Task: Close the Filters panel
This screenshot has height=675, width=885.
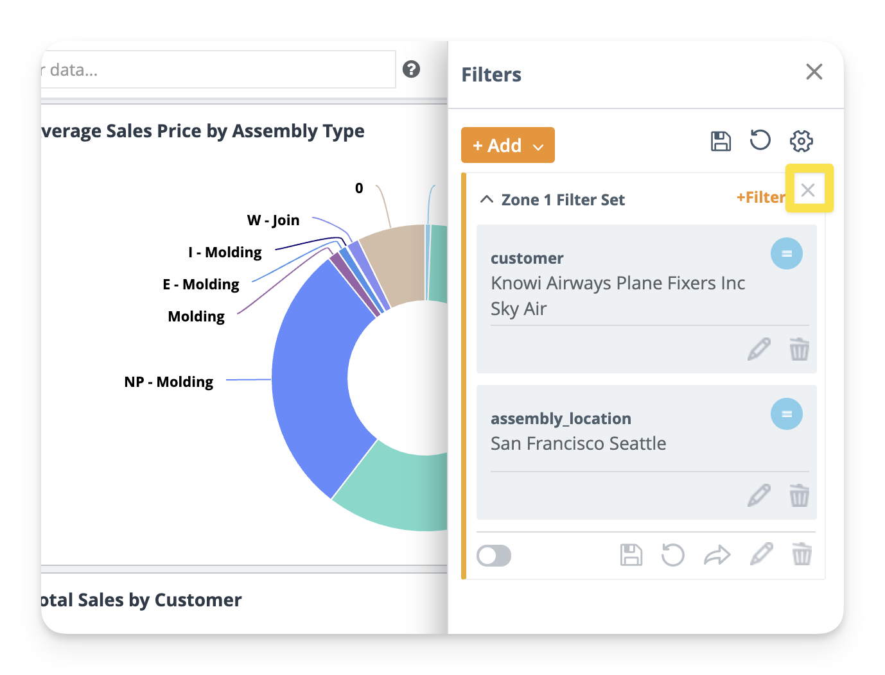Action: pyautogui.click(x=814, y=72)
